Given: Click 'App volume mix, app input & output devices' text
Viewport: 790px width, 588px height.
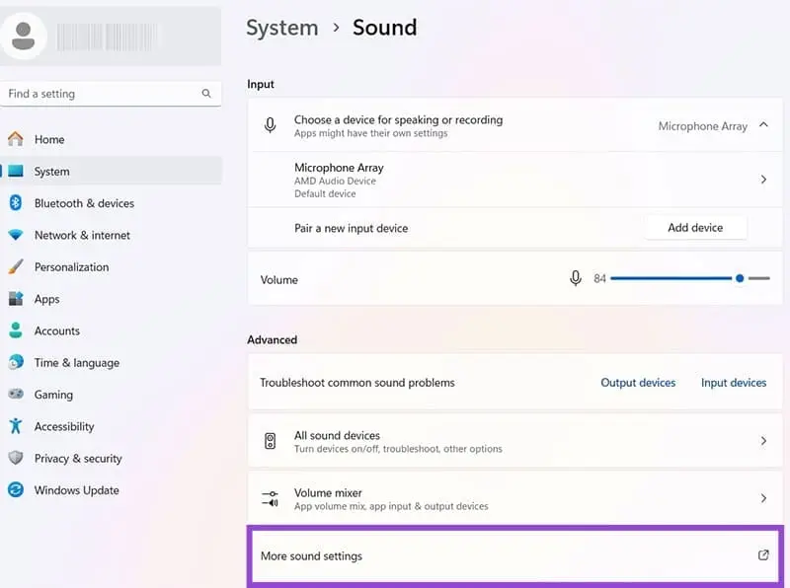Looking at the screenshot, I should tap(391, 506).
